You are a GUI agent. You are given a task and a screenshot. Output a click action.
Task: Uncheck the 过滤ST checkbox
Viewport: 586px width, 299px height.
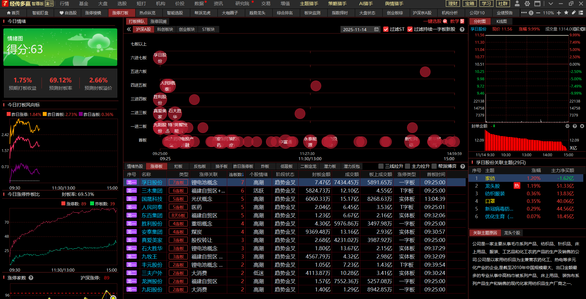(x=386, y=29)
